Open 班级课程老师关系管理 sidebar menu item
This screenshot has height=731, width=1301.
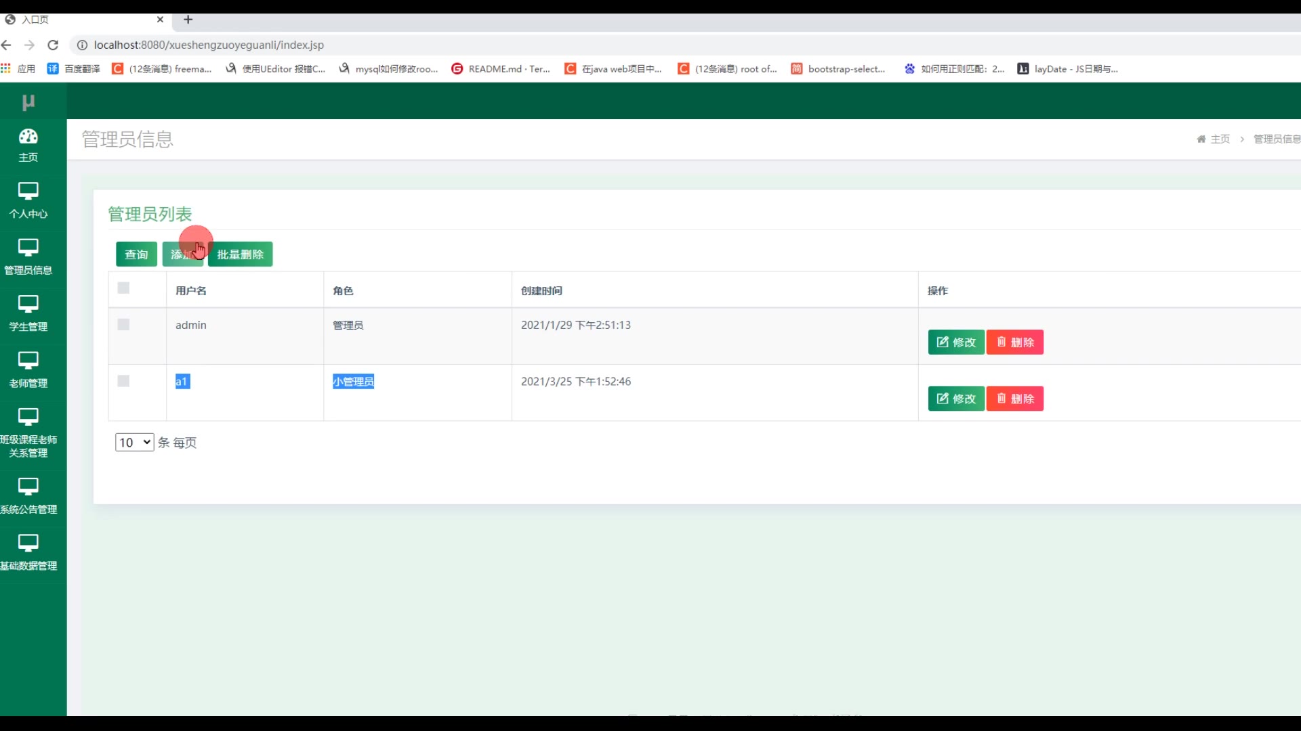tap(28, 433)
